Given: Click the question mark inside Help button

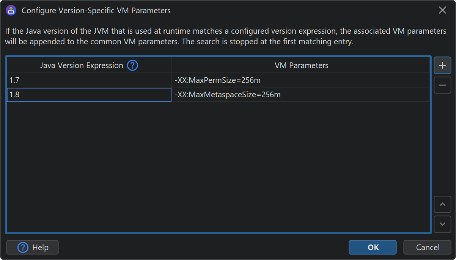Looking at the screenshot, I should click(x=23, y=248).
